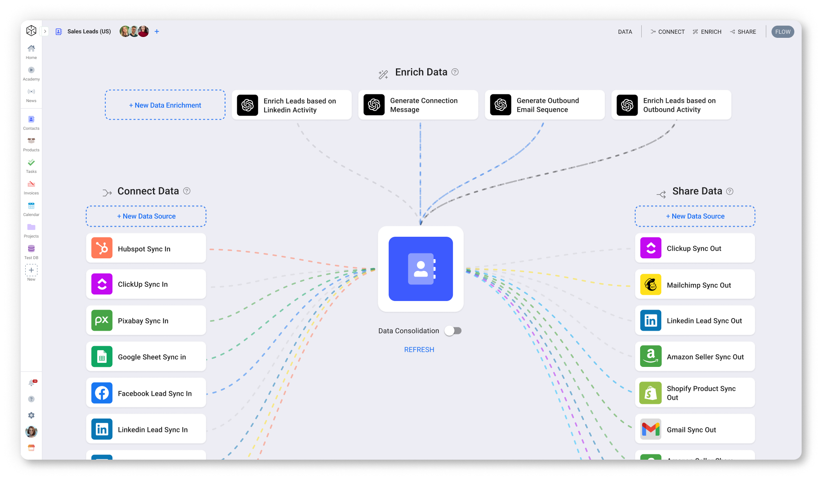This screenshot has width=822, height=480.
Task: Add collaborator with the plus icon
Action: click(157, 31)
